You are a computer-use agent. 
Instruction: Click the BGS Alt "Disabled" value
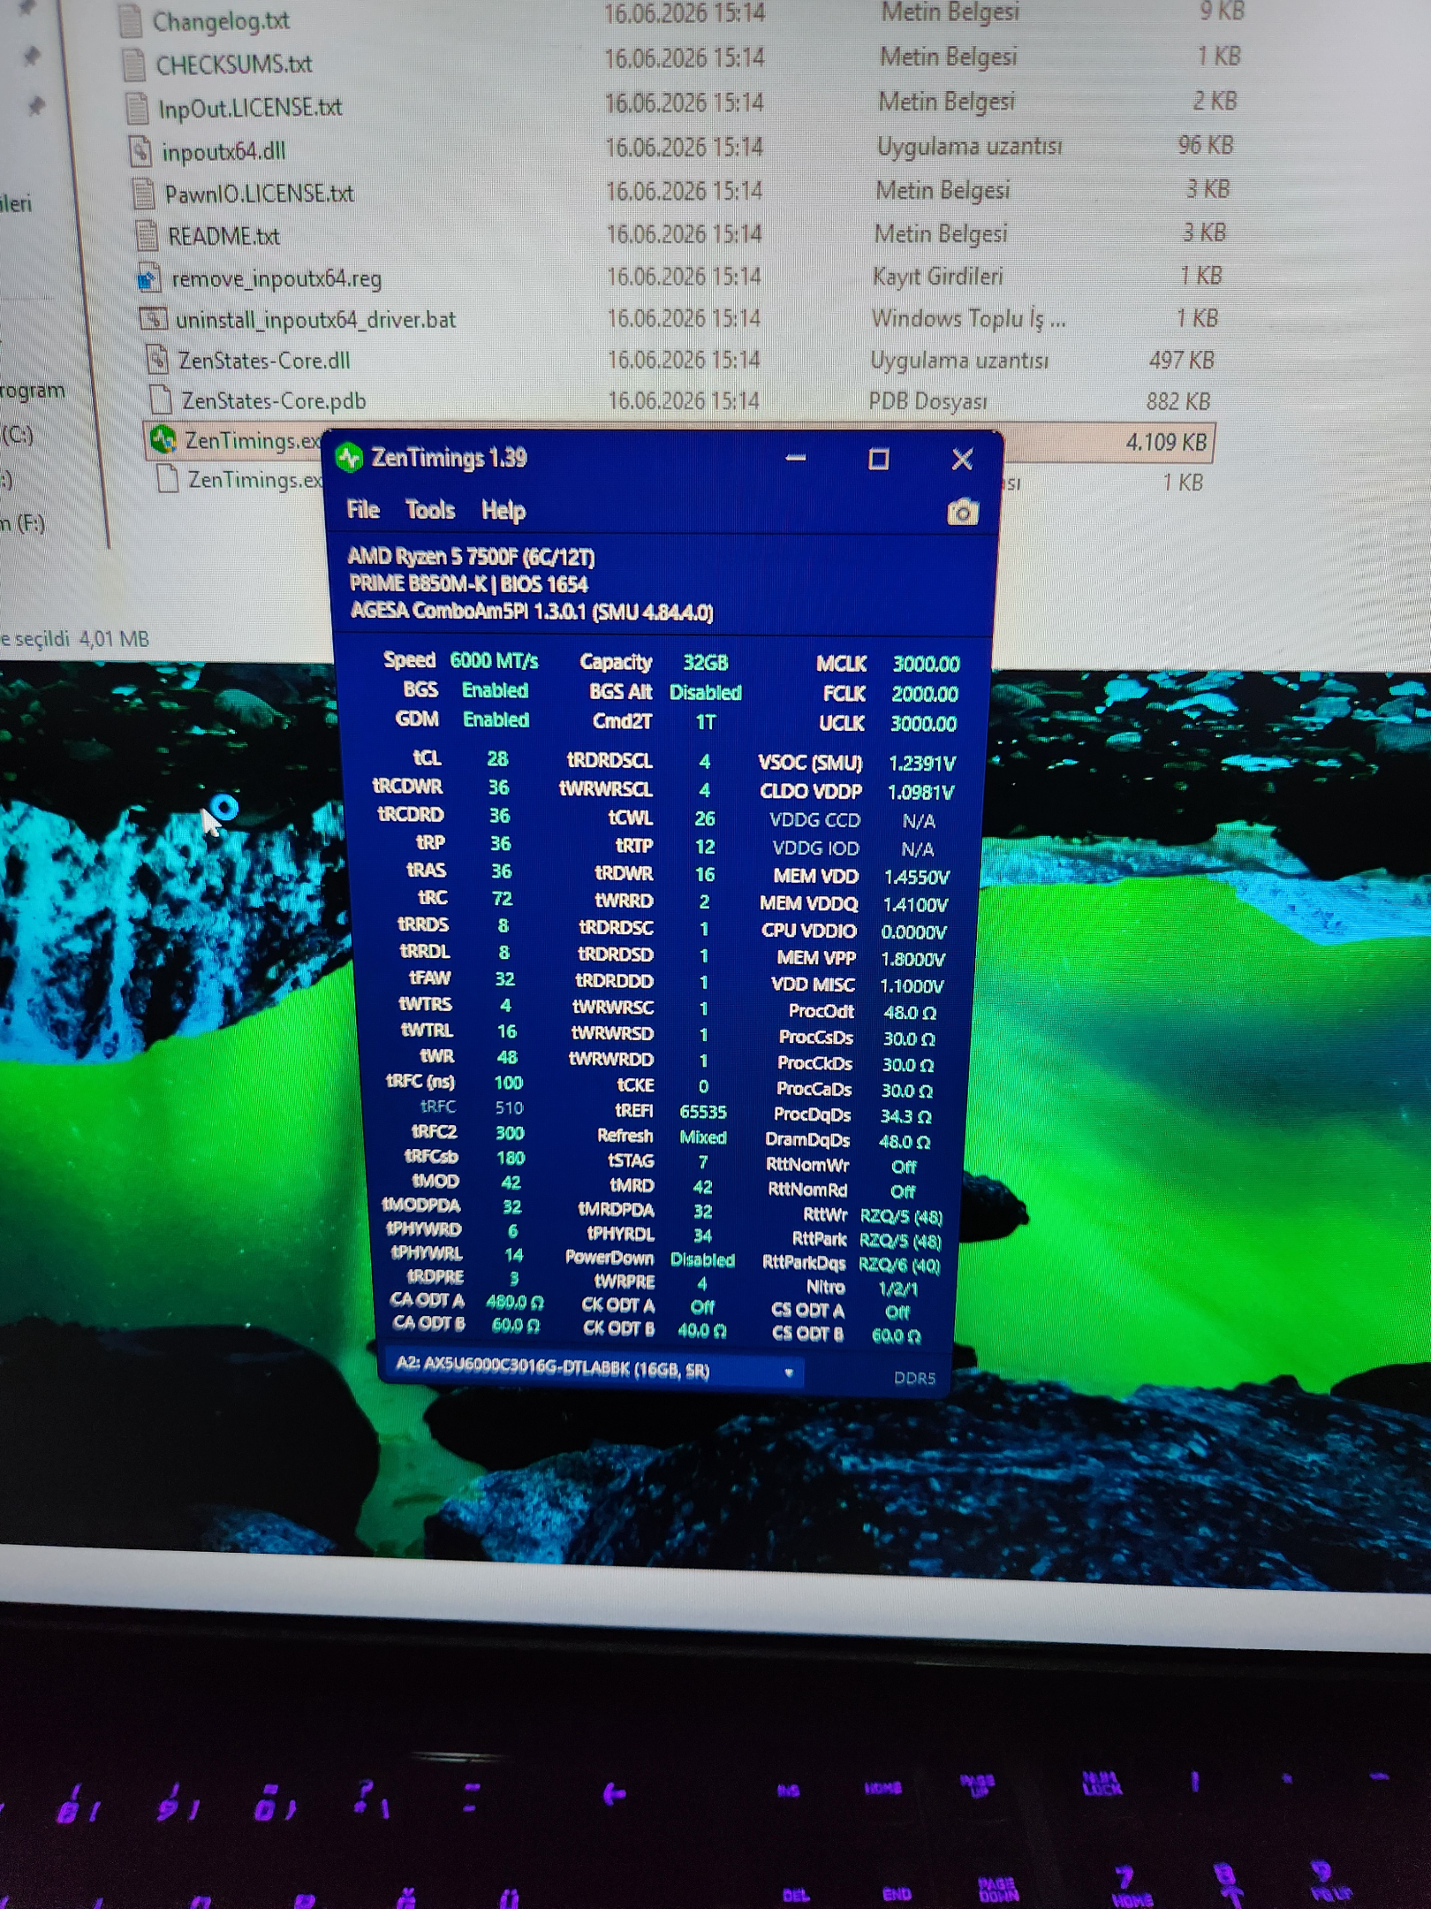(705, 692)
